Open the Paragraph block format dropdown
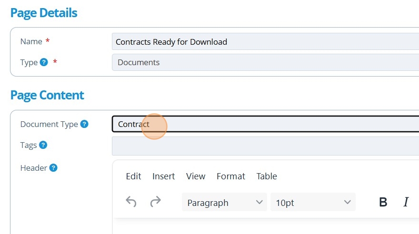This screenshot has height=234, width=419. tap(225, 203)
